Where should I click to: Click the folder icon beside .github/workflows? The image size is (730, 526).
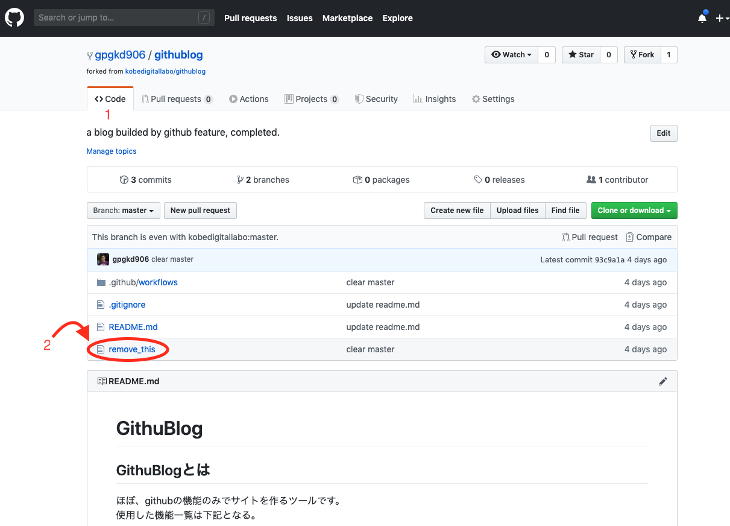point(101,282)
